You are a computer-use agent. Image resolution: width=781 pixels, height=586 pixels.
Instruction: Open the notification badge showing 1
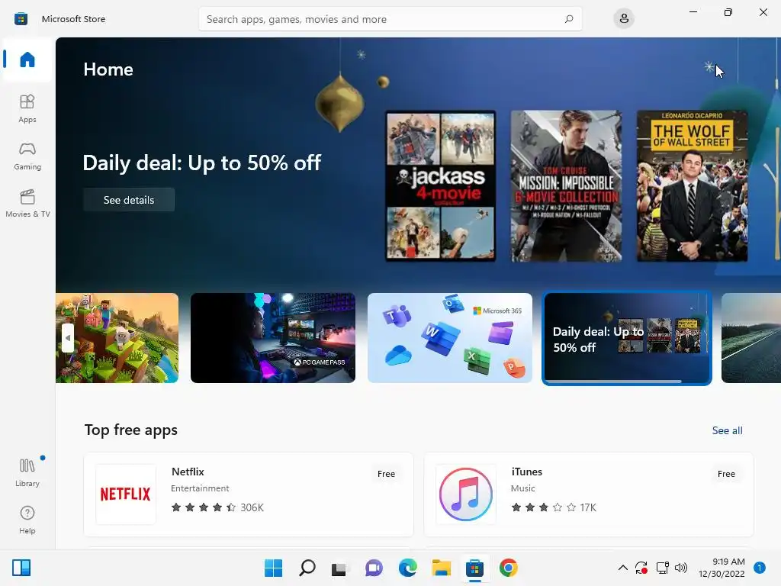760,568
